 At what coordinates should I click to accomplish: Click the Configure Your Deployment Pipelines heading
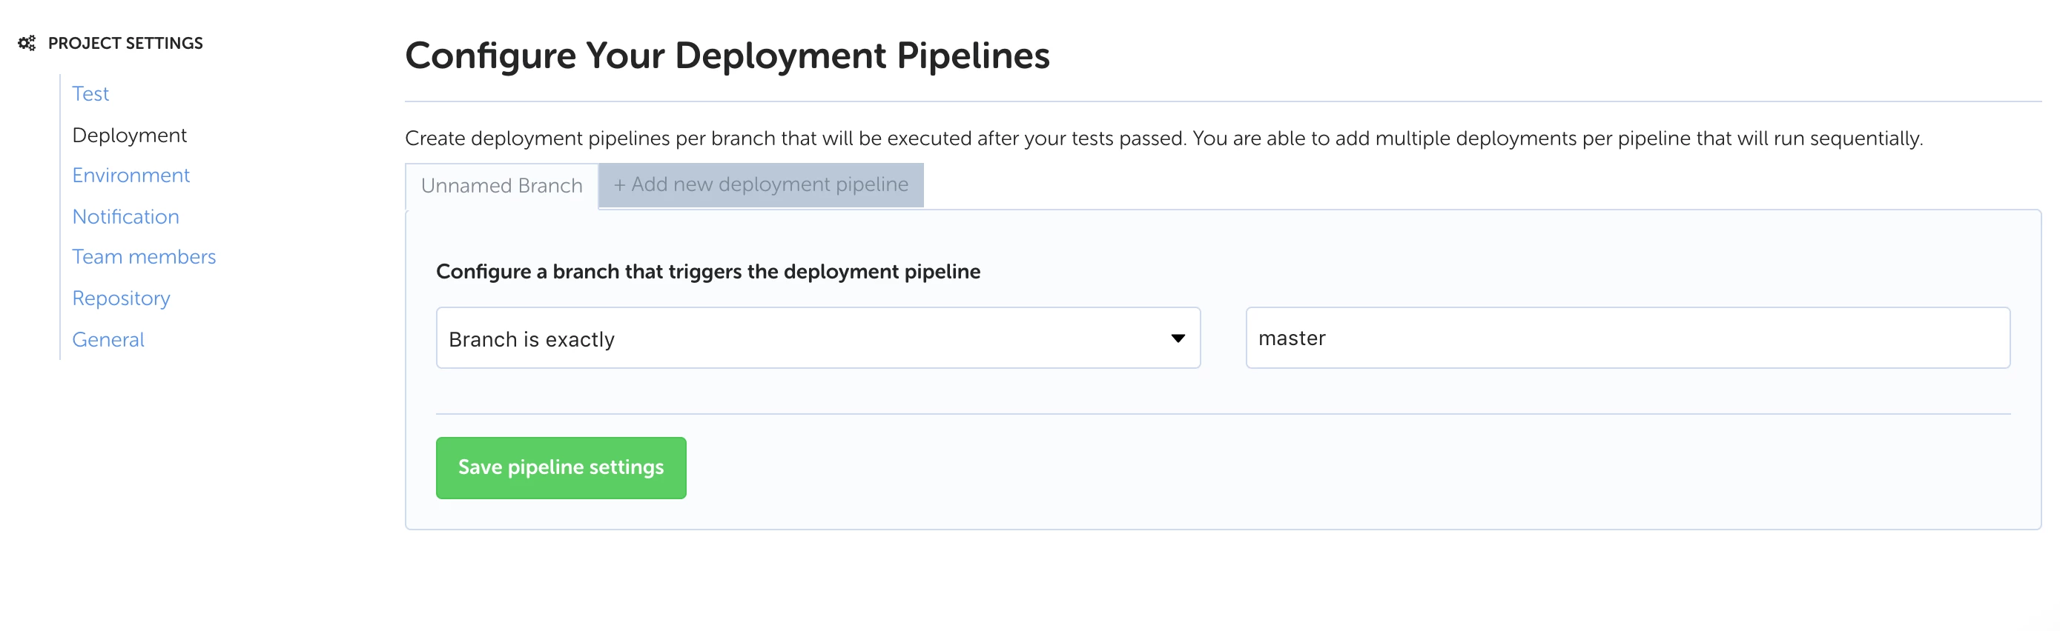727,56
